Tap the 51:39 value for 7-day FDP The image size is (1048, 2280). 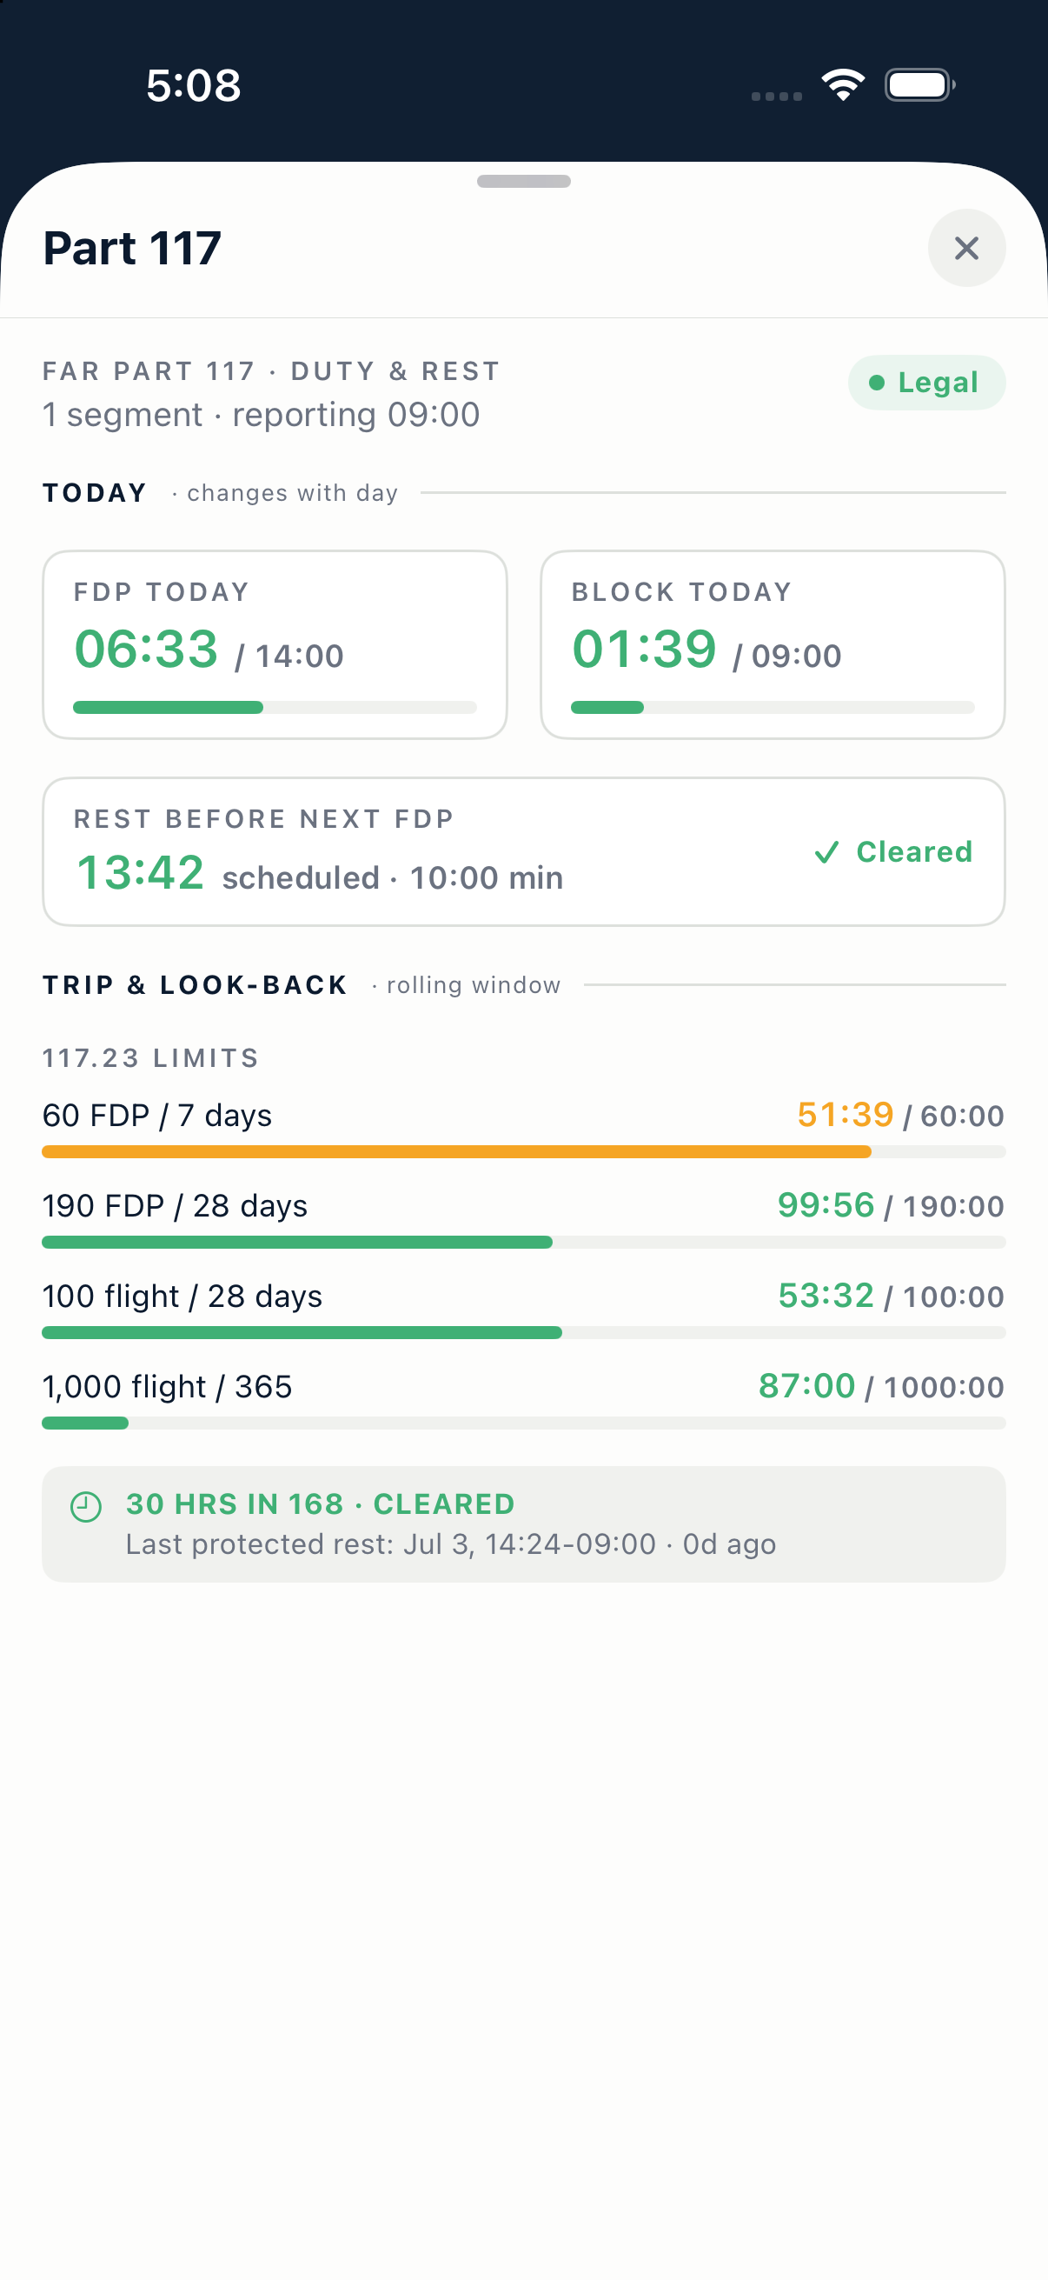pos(846,1114)
